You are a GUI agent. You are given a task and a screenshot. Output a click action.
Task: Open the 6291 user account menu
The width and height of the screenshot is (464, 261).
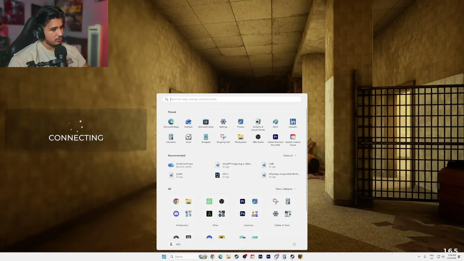coord(175,244)
